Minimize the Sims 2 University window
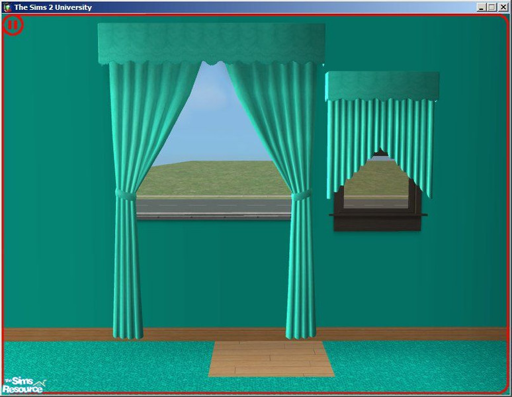The width and height of the screenshot is (512, 397). [x=481, y=7]
